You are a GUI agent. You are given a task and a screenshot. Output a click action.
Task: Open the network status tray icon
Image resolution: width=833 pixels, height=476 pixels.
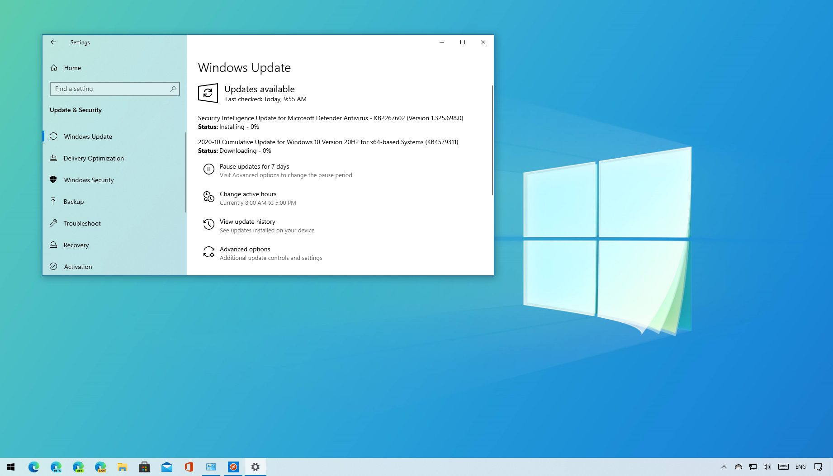click(x=753, y=467)
